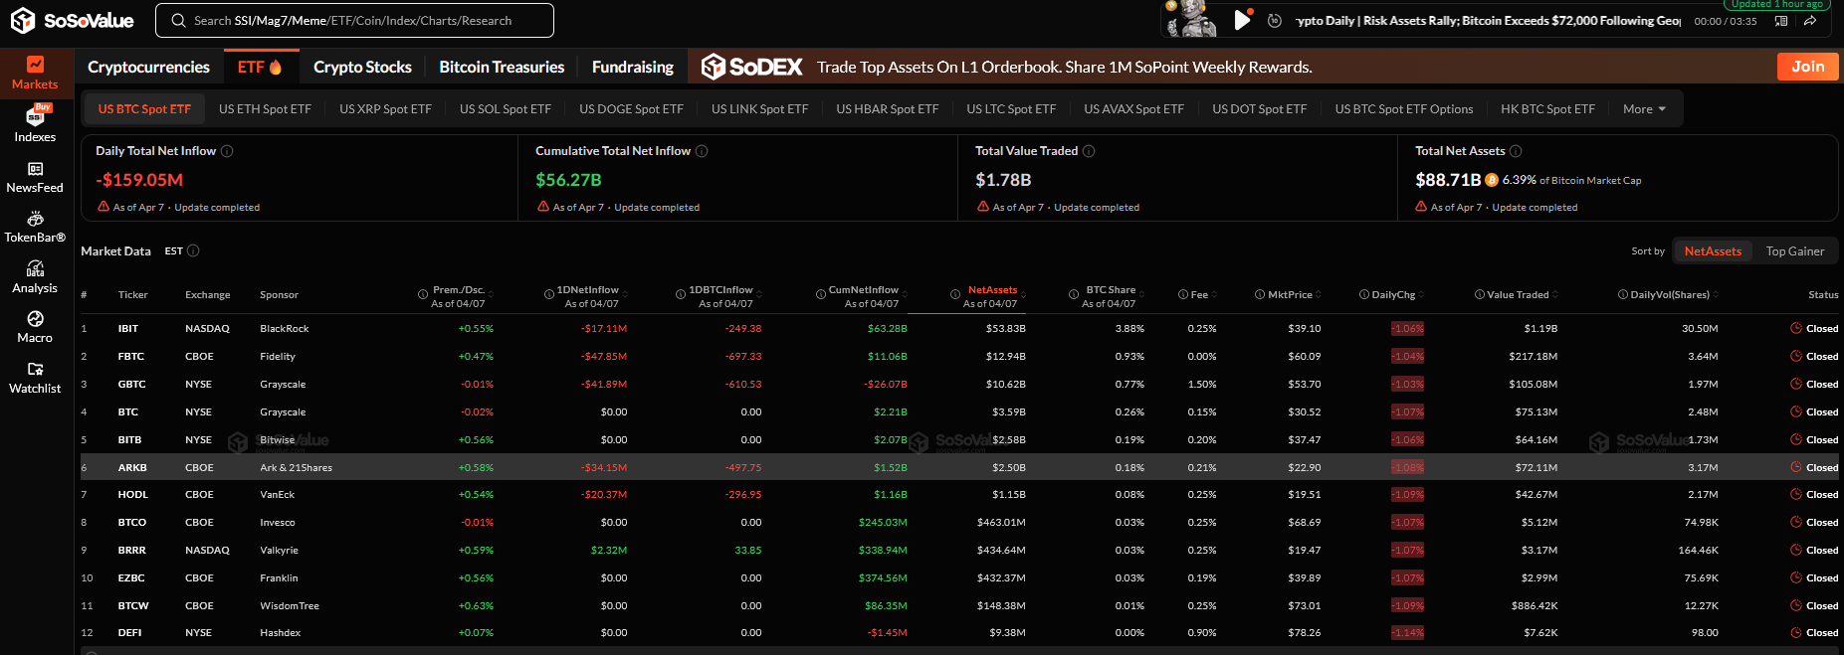The width and height of the screenshot is (1844, 655).
Task: Open the TokenBar sidebar section
Action: click(35, 227)
